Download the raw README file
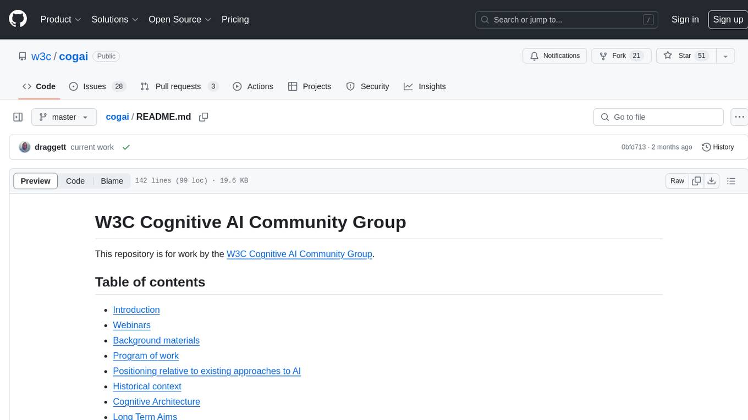This screenshot has height=420, width=748. 711,181
